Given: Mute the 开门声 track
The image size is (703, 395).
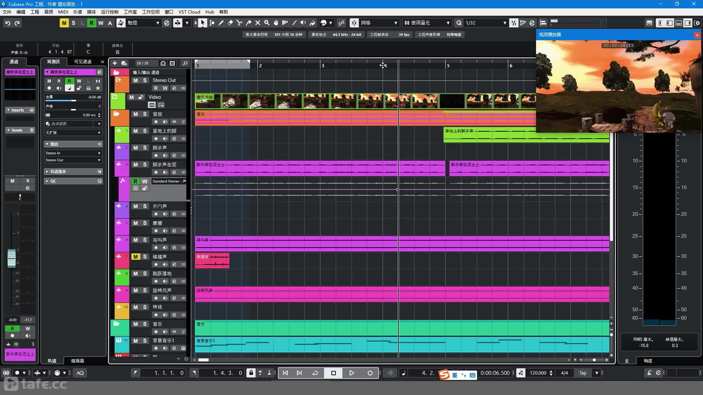Looking at the screenshot, I should pos(135,206).
